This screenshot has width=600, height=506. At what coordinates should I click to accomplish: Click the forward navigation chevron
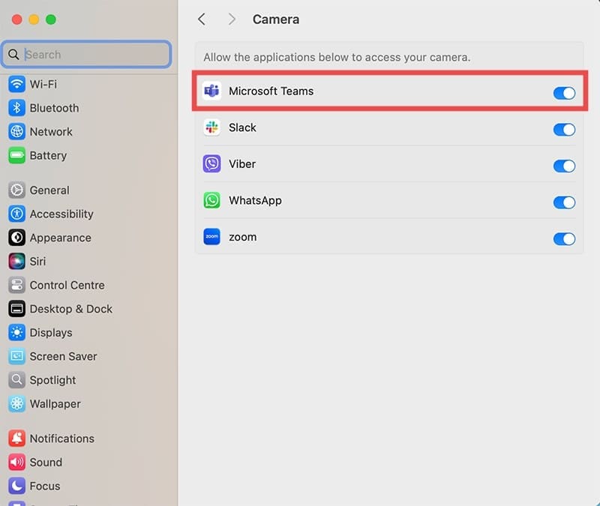coord(232,19)
